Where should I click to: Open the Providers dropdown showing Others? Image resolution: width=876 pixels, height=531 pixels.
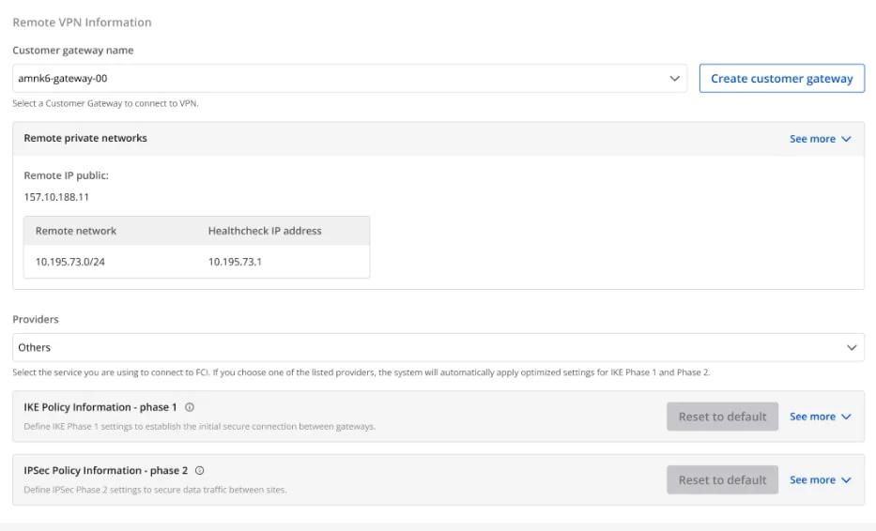click(x=432, y=347)
